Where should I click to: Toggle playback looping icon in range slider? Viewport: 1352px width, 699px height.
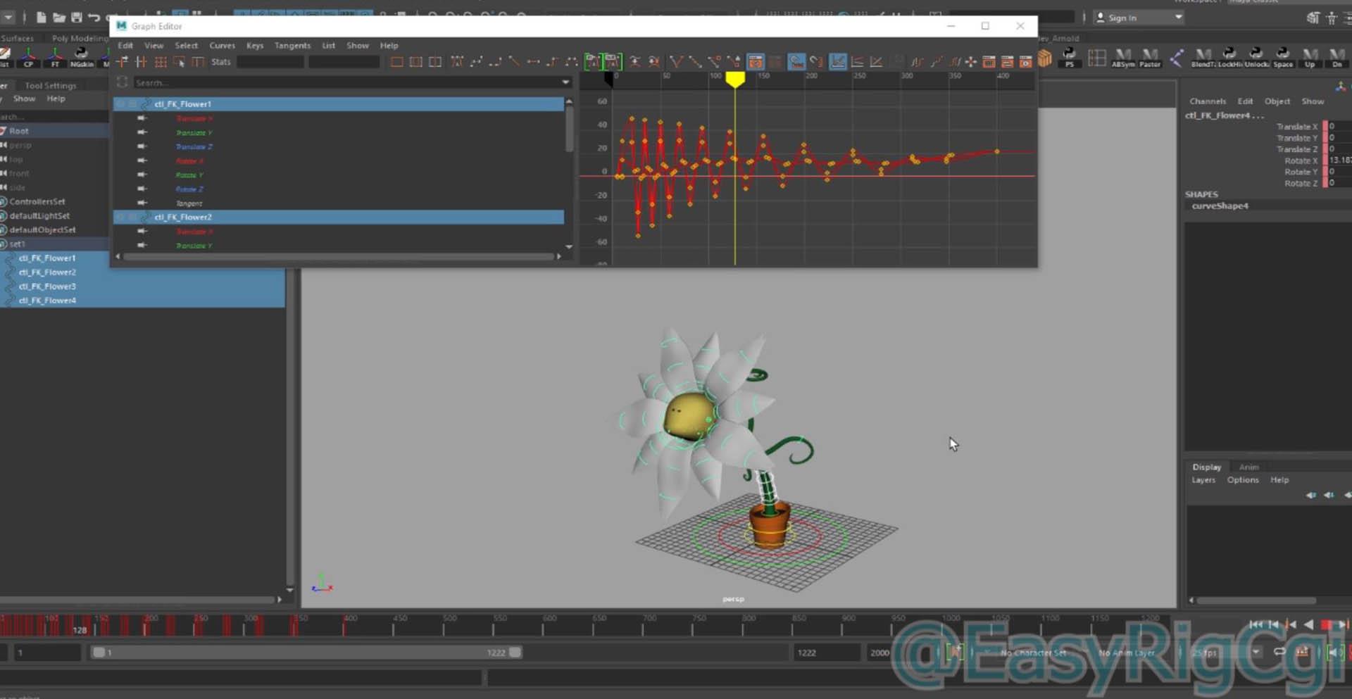[x=1279, y=653]
